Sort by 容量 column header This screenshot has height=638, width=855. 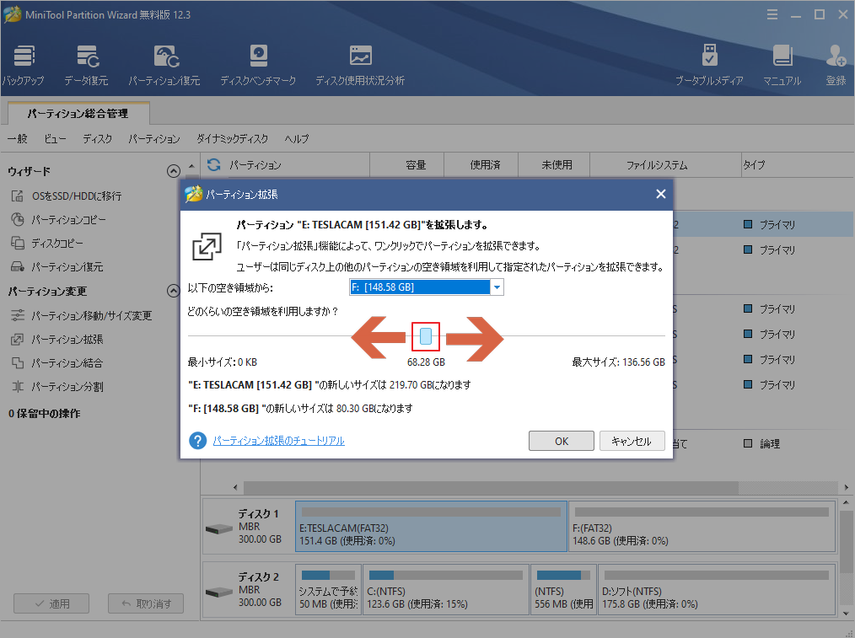point(406,165)
